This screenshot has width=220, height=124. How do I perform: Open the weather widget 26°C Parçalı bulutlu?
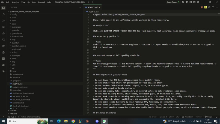pyautogui.click(x=175, y=121)
